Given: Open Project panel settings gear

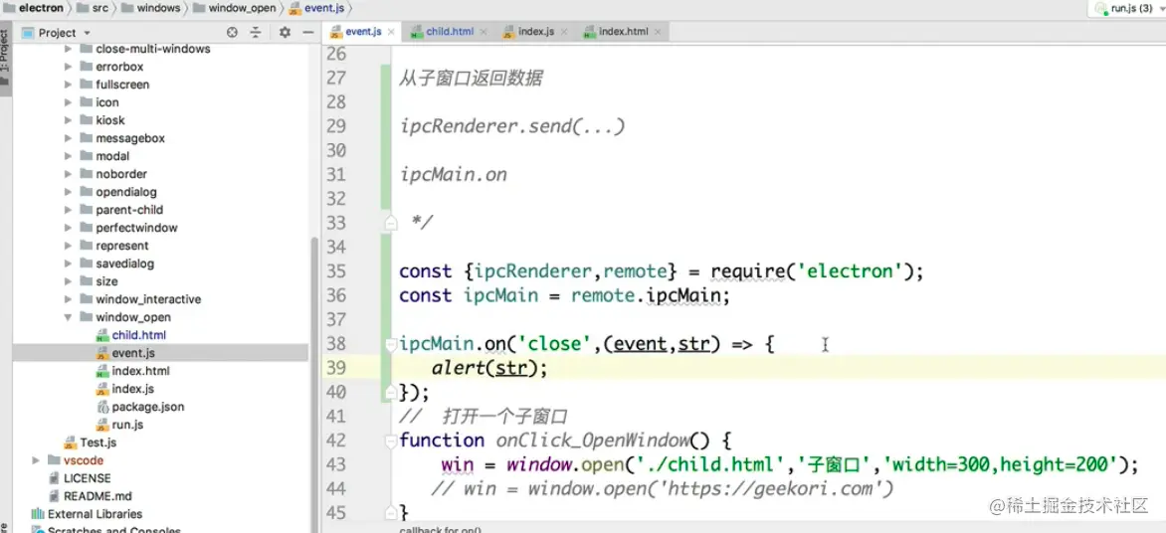Looking at the screenshot, I should point(285,33).
